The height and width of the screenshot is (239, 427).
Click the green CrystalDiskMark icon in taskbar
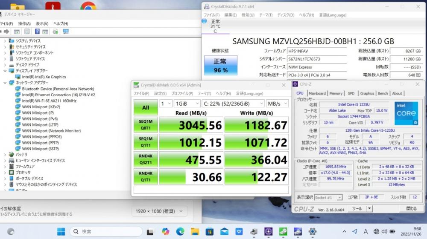[x=283, y=231]
